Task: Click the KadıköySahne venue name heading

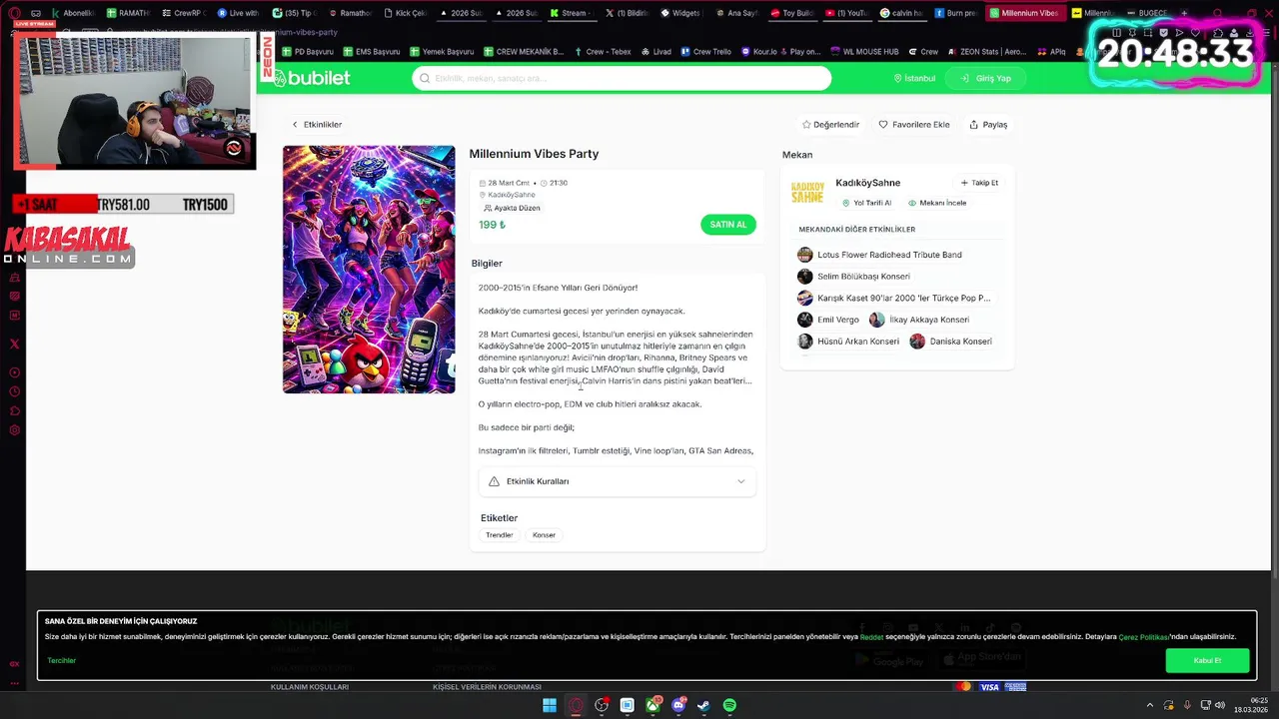Action: 868,183
